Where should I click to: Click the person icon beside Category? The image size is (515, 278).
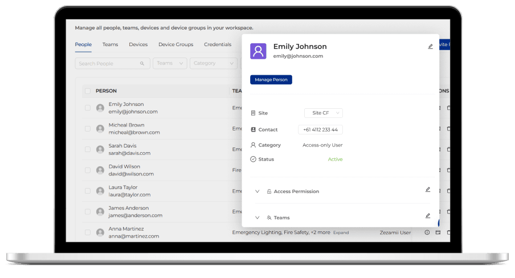point(254,145)
